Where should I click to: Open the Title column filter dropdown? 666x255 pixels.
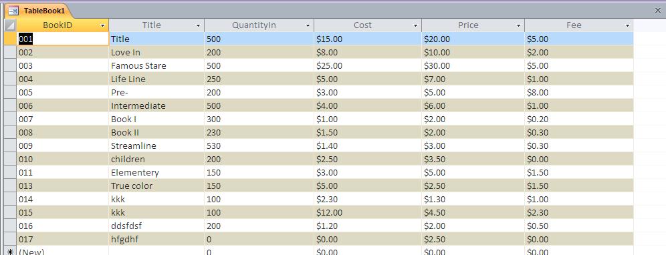(198, 26)
